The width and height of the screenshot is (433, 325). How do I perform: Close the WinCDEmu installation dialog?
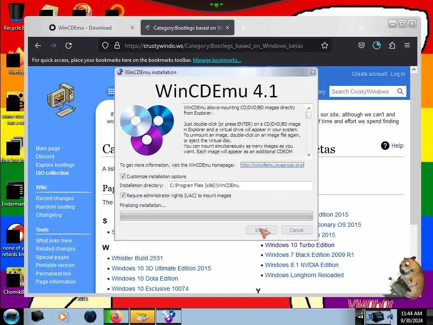point(313,72)
